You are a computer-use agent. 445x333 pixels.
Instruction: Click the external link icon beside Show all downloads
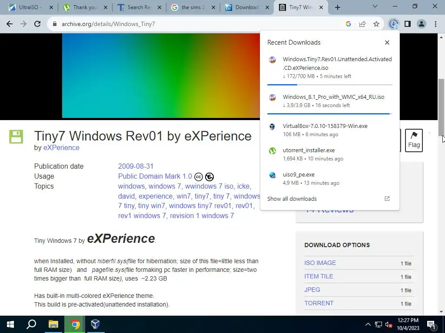tap(387, 199)
